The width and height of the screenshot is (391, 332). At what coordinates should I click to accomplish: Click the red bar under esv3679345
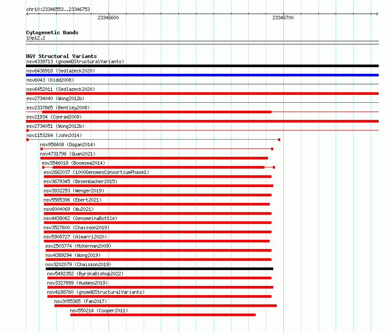pos(159,186)
